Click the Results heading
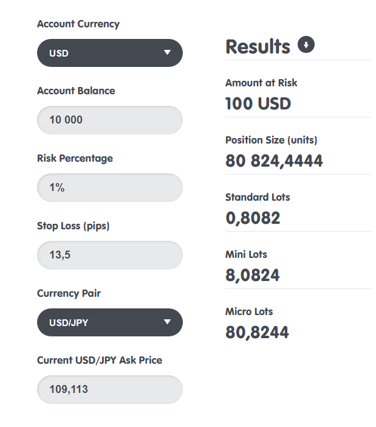The width and height of the screenshot is (376, 427). 258,46
